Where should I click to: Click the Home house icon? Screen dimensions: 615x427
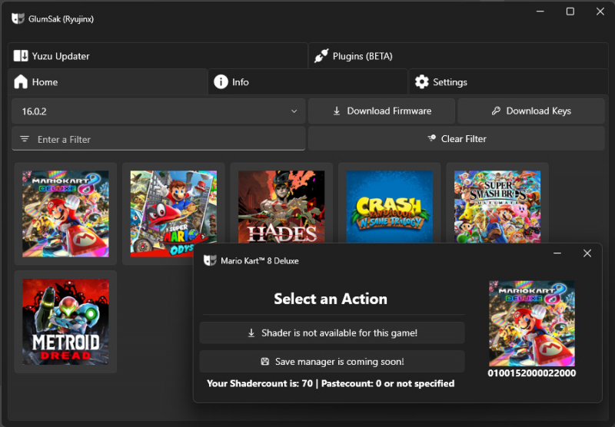coord(21,82)
